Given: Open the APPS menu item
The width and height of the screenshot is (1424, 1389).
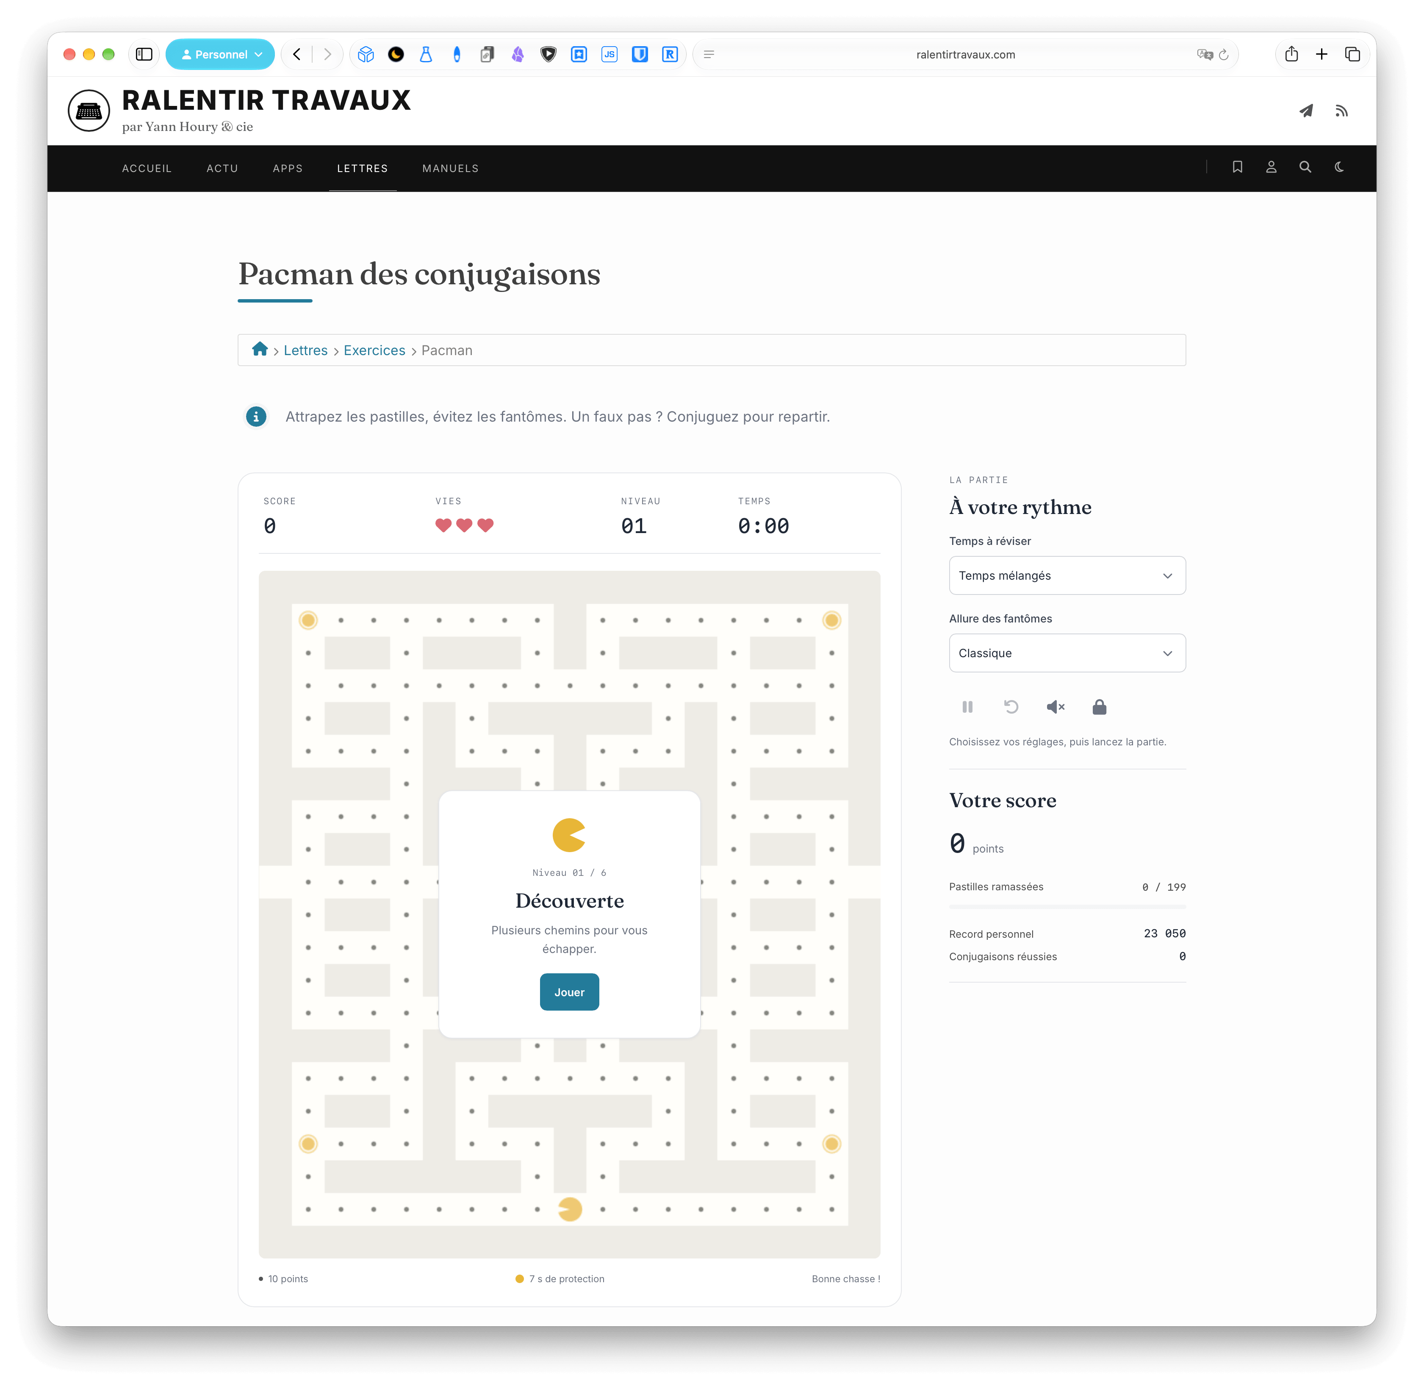Looking at the screenshot, I should click(287, 168).
